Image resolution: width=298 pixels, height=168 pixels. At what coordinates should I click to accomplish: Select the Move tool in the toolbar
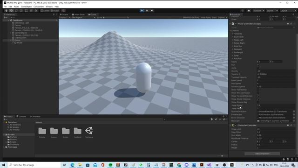[x=11, y=11]
